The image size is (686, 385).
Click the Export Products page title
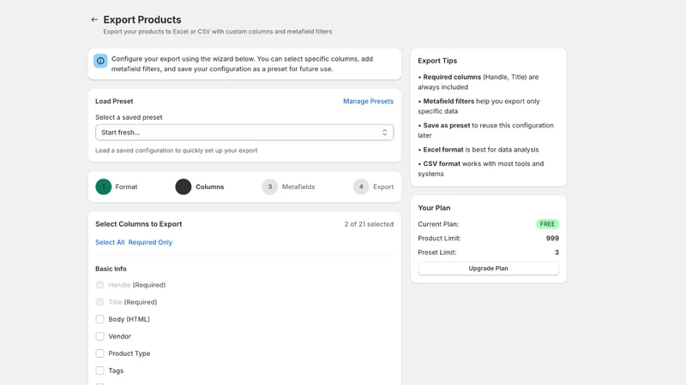pyautogui.click(x=142, y=20)
